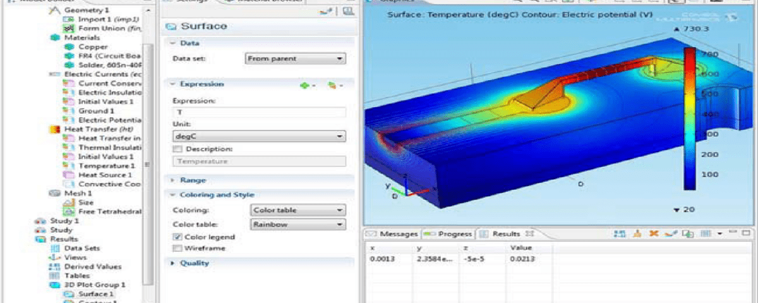Select Heat Source 1 node
The width and height of the screenshot is (758, 303).
(97, 175)
